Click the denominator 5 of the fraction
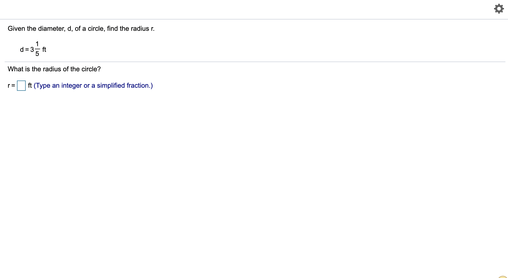The image size is (508, 278). tap(37, 54)
